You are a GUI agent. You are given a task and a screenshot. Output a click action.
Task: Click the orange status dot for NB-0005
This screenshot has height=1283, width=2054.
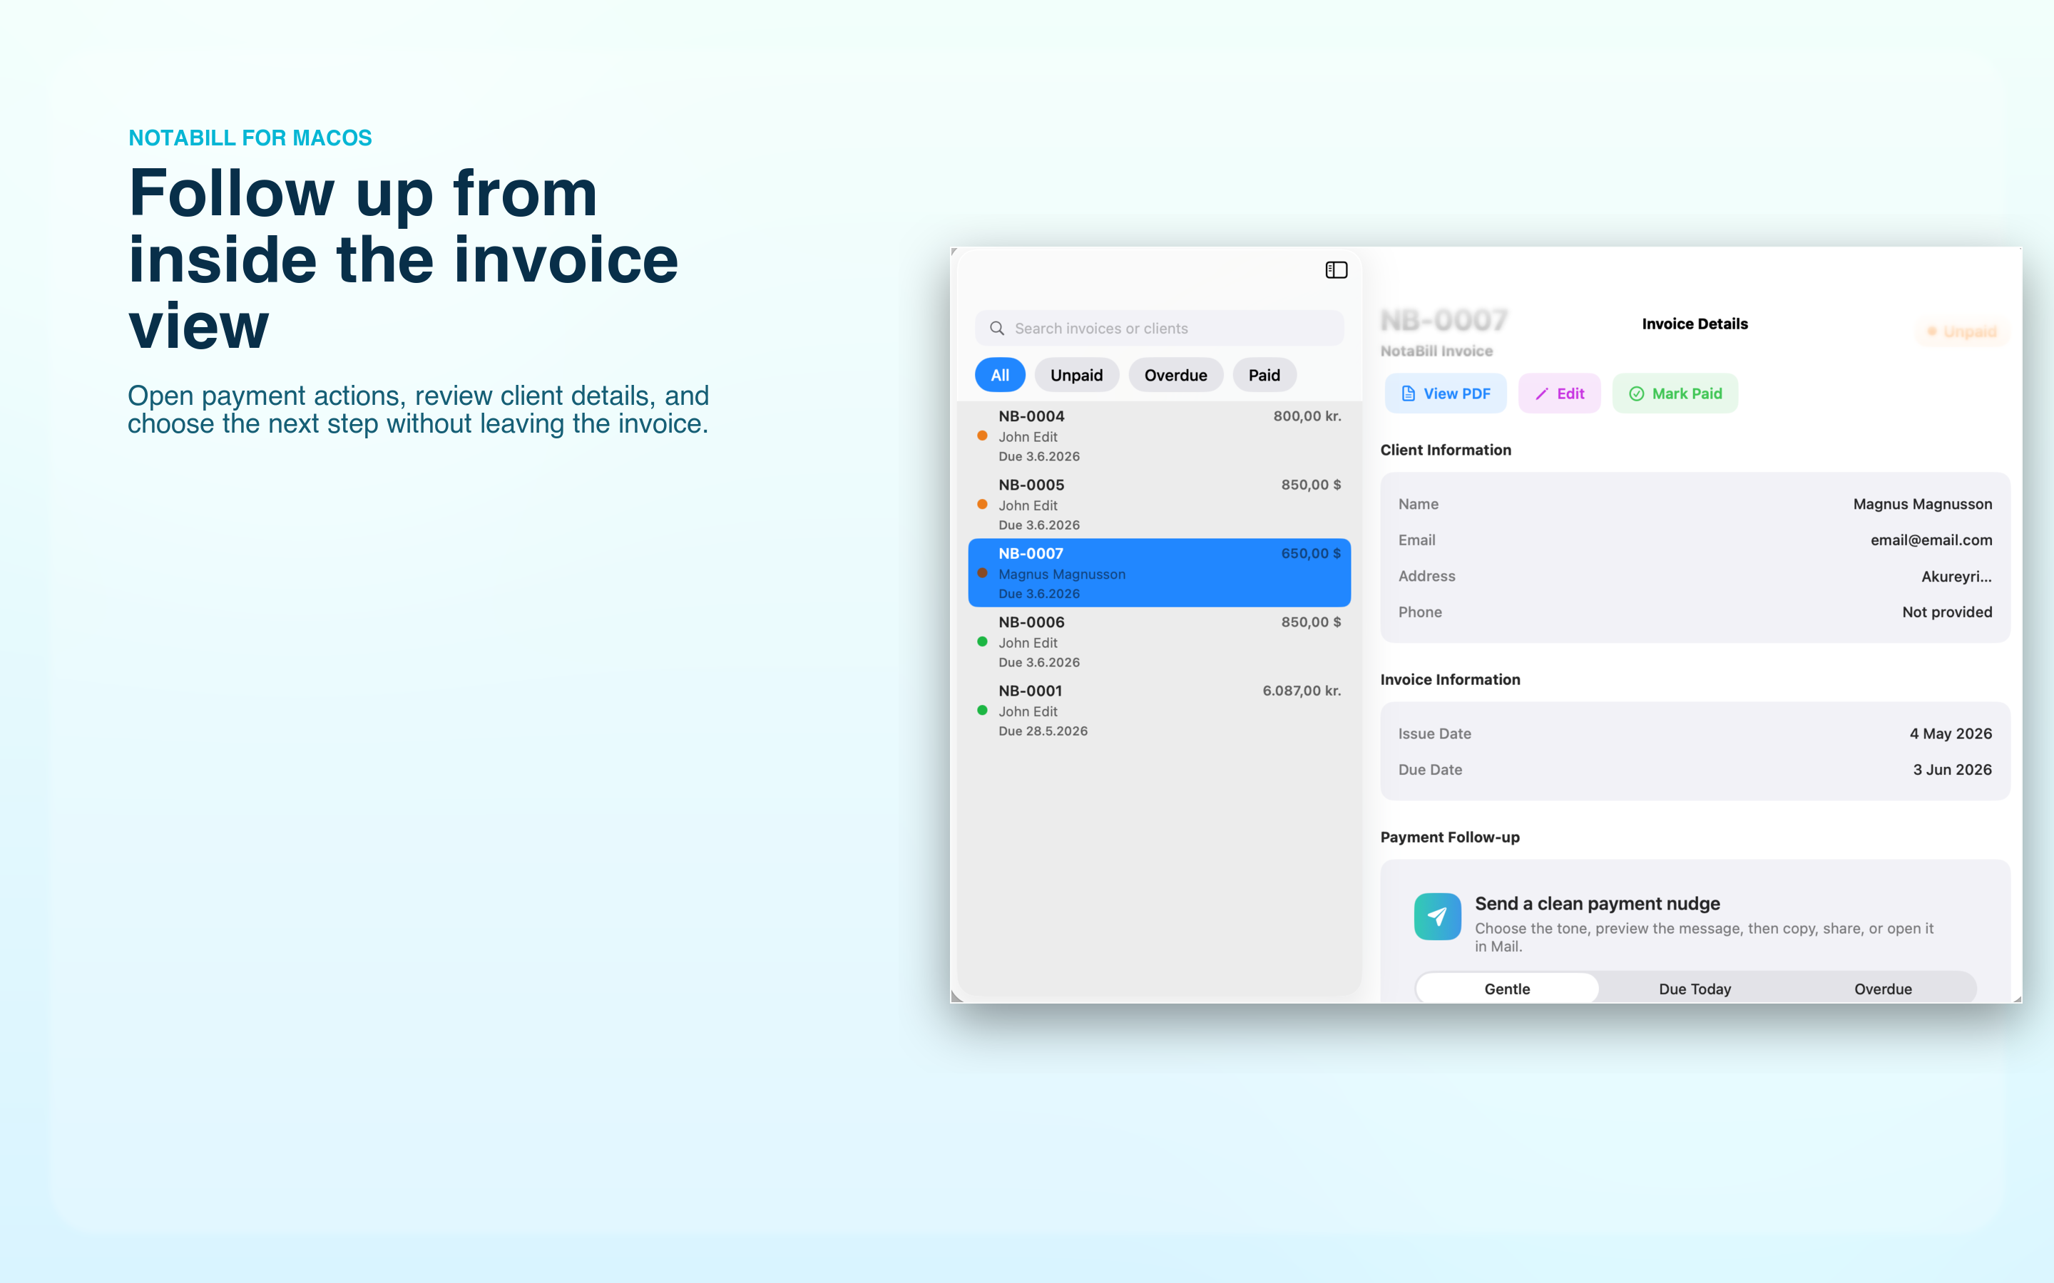pos(982,504)
